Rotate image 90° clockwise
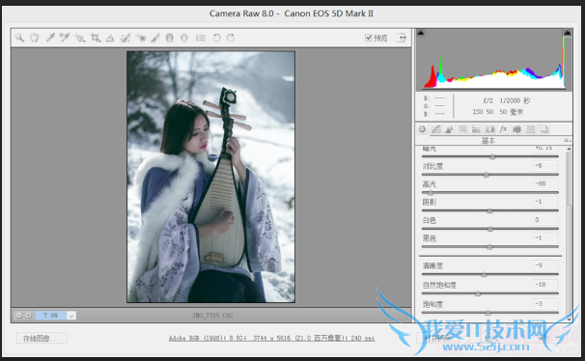 (231, 38)
